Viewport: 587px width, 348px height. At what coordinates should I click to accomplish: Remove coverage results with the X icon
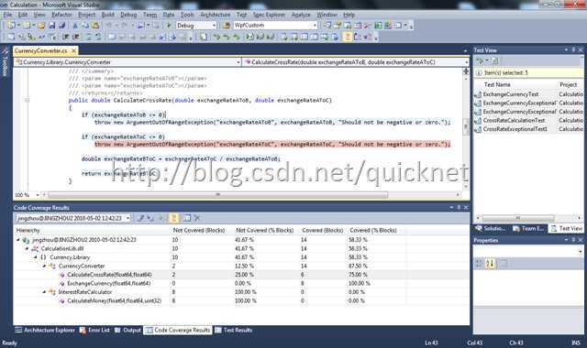196,218
